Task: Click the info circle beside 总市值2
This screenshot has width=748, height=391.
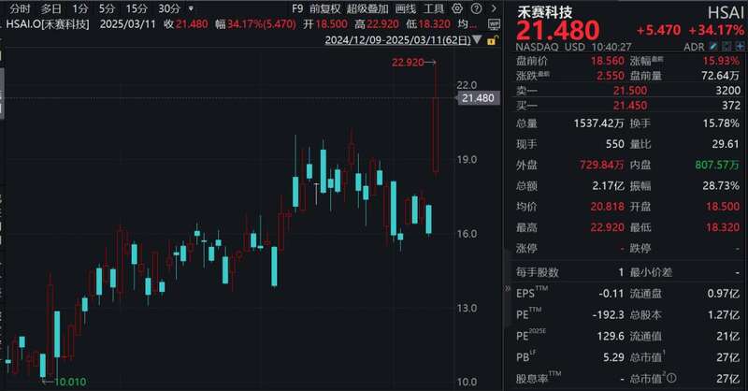Action: [x=671, y=378]
